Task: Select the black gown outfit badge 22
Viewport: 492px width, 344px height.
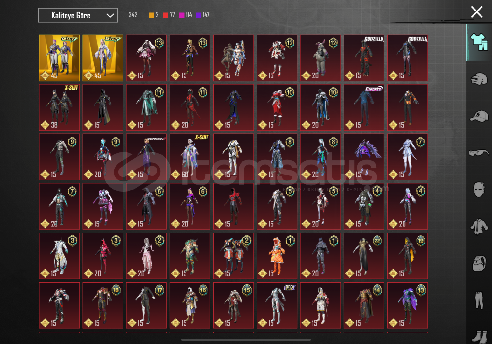Action: pos(364,256)
